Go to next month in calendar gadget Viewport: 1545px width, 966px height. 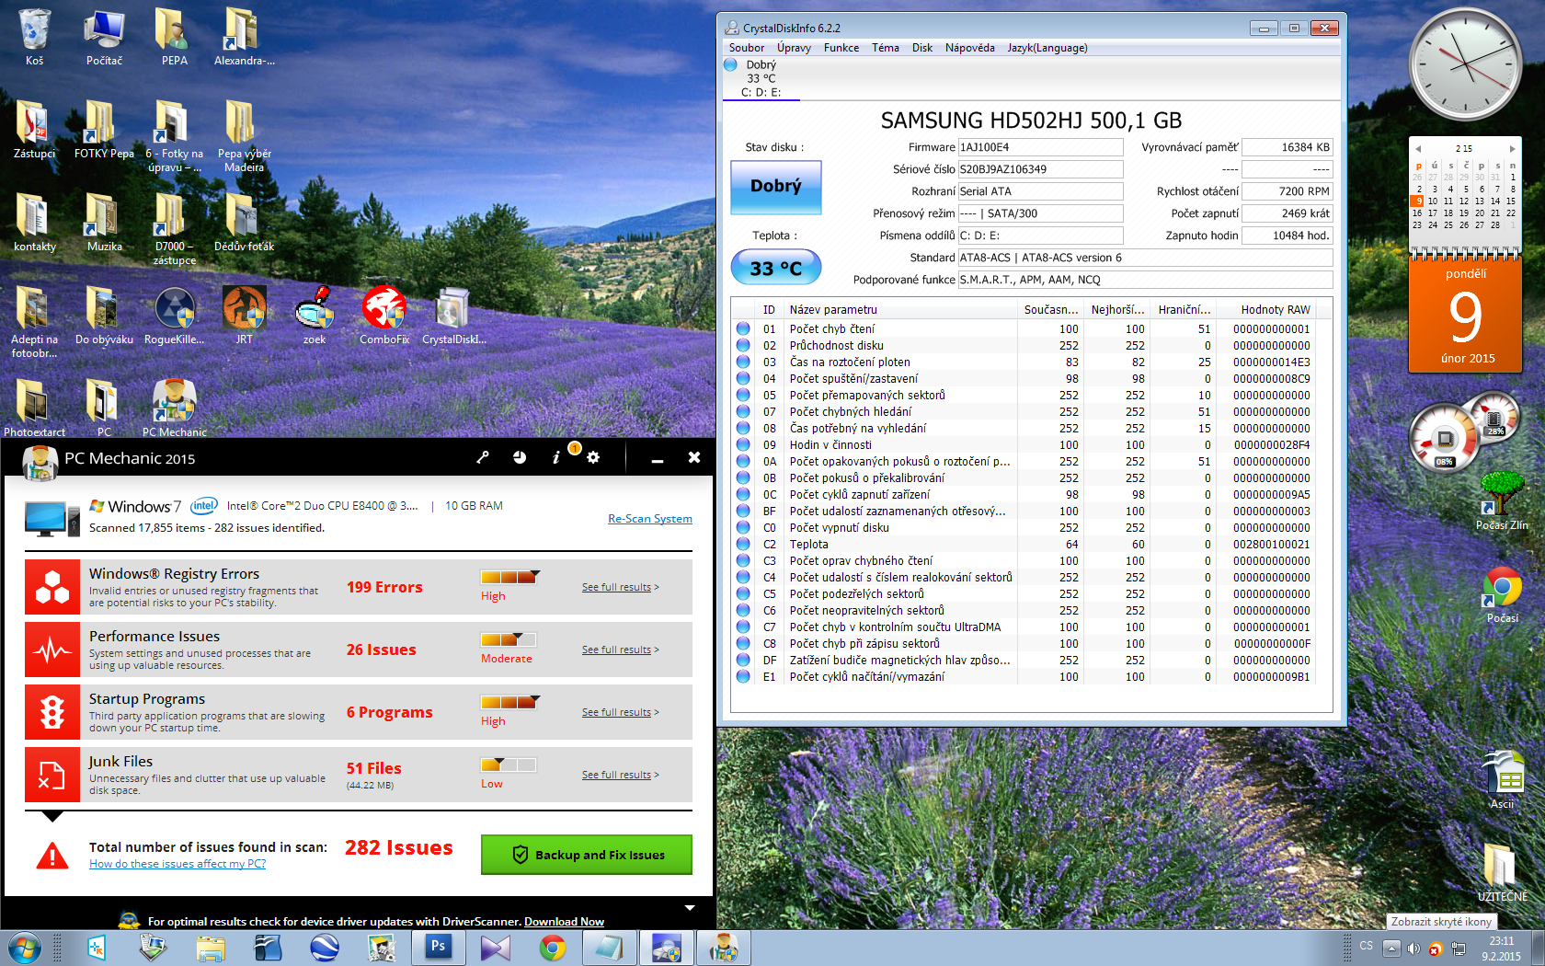(x=1512, y=148)
